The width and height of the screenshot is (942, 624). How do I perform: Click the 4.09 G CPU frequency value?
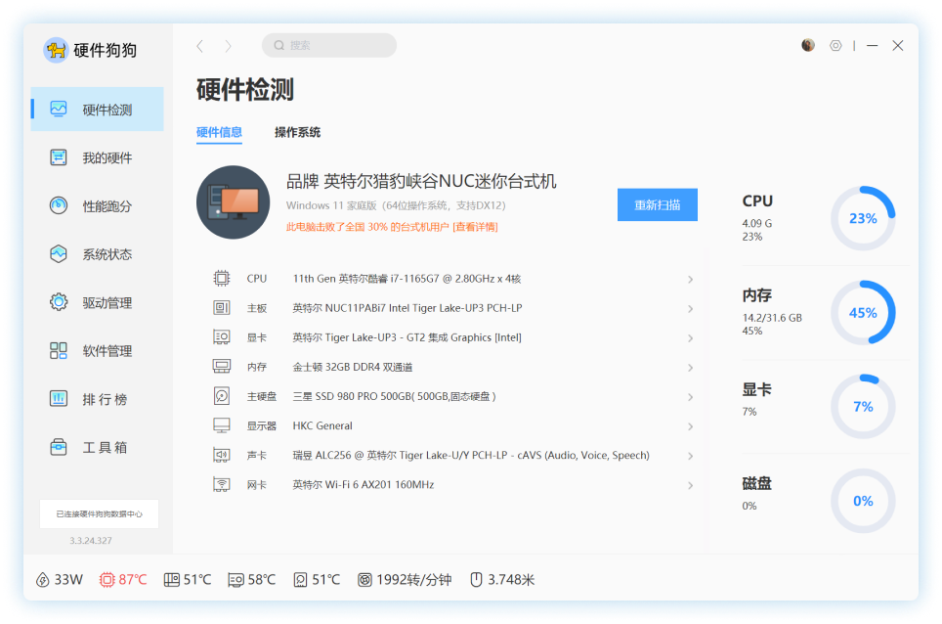[757, 223]
